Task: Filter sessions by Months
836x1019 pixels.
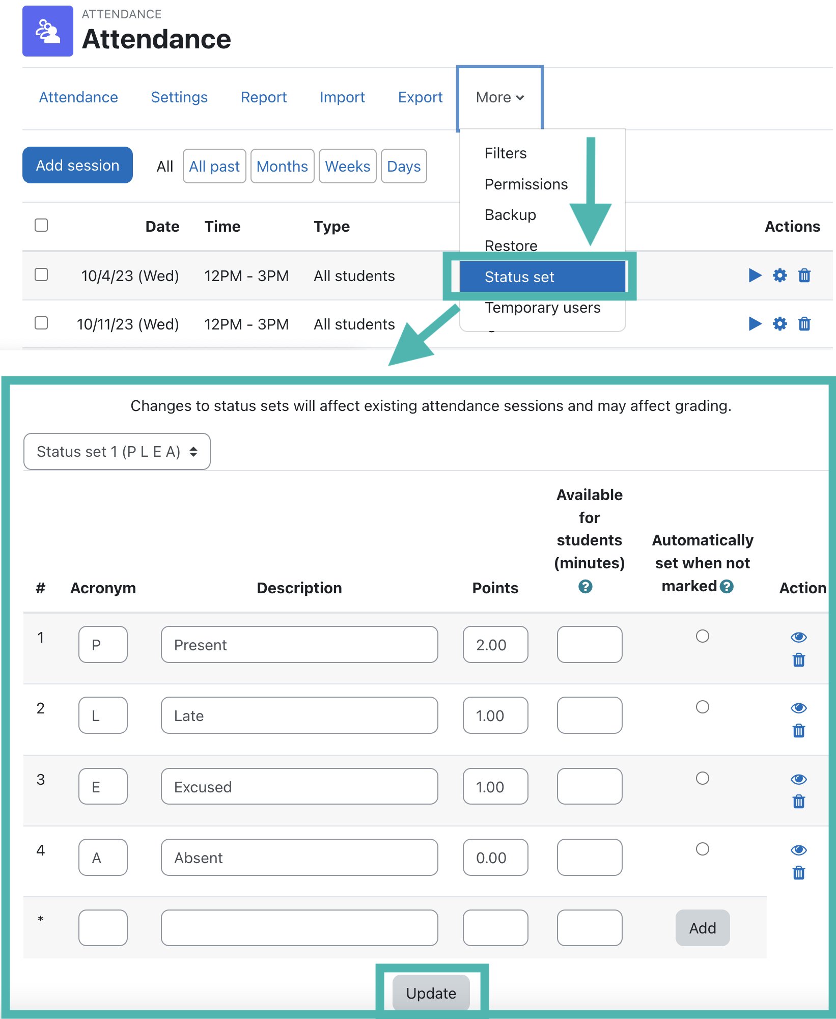Action: [282, 166]
